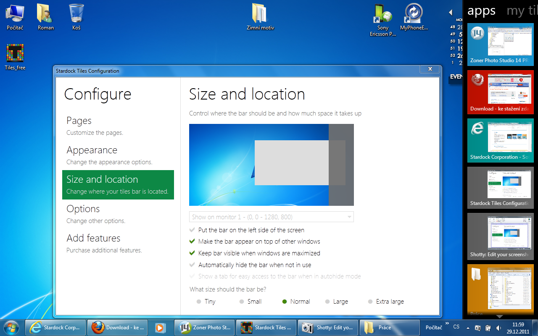Viewport: 538px width, 336px height.
Task: Go to the Options configuration section
Action: click(x=118, y=214)
